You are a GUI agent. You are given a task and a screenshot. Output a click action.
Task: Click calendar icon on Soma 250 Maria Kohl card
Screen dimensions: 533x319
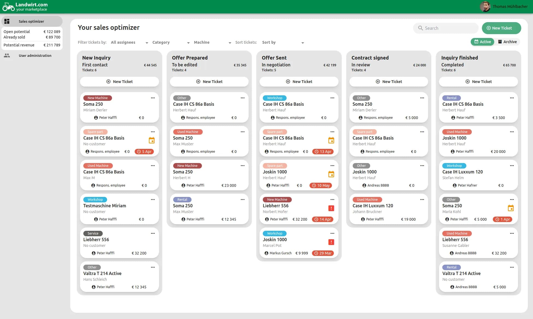511,208
